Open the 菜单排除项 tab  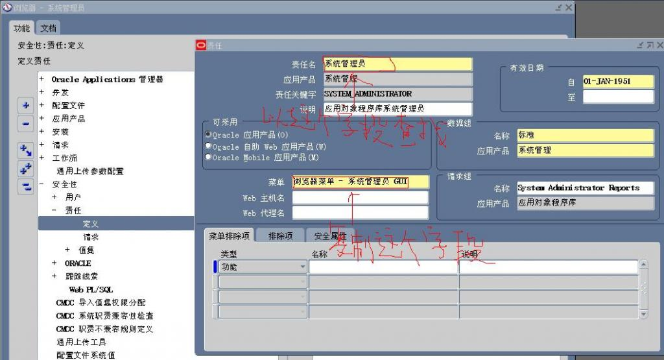pos(229,235)
